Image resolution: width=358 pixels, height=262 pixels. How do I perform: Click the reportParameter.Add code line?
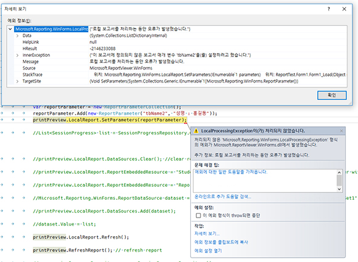point(125,113)
